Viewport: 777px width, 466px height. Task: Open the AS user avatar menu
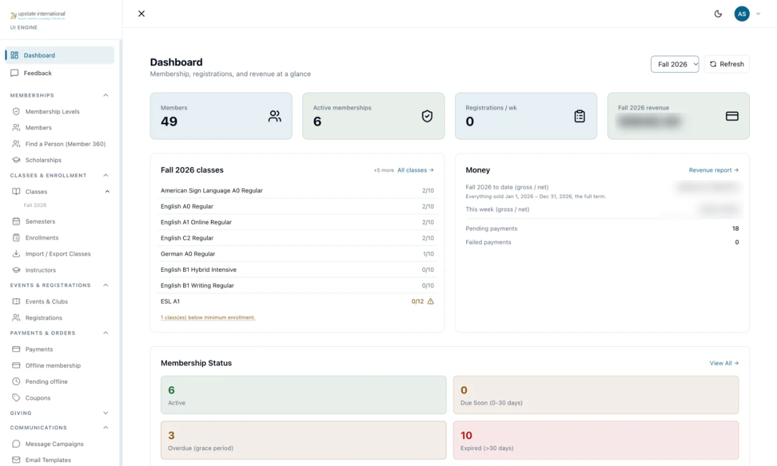[742, 14]
